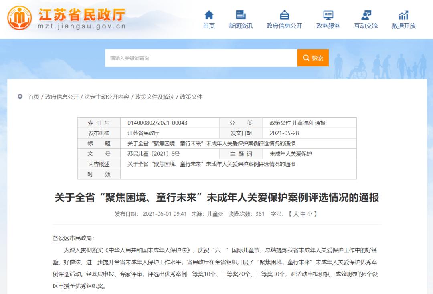Click the 首页 home icon in navigation
The width and height of the screenshot is (433, 294).
(209, 15)
